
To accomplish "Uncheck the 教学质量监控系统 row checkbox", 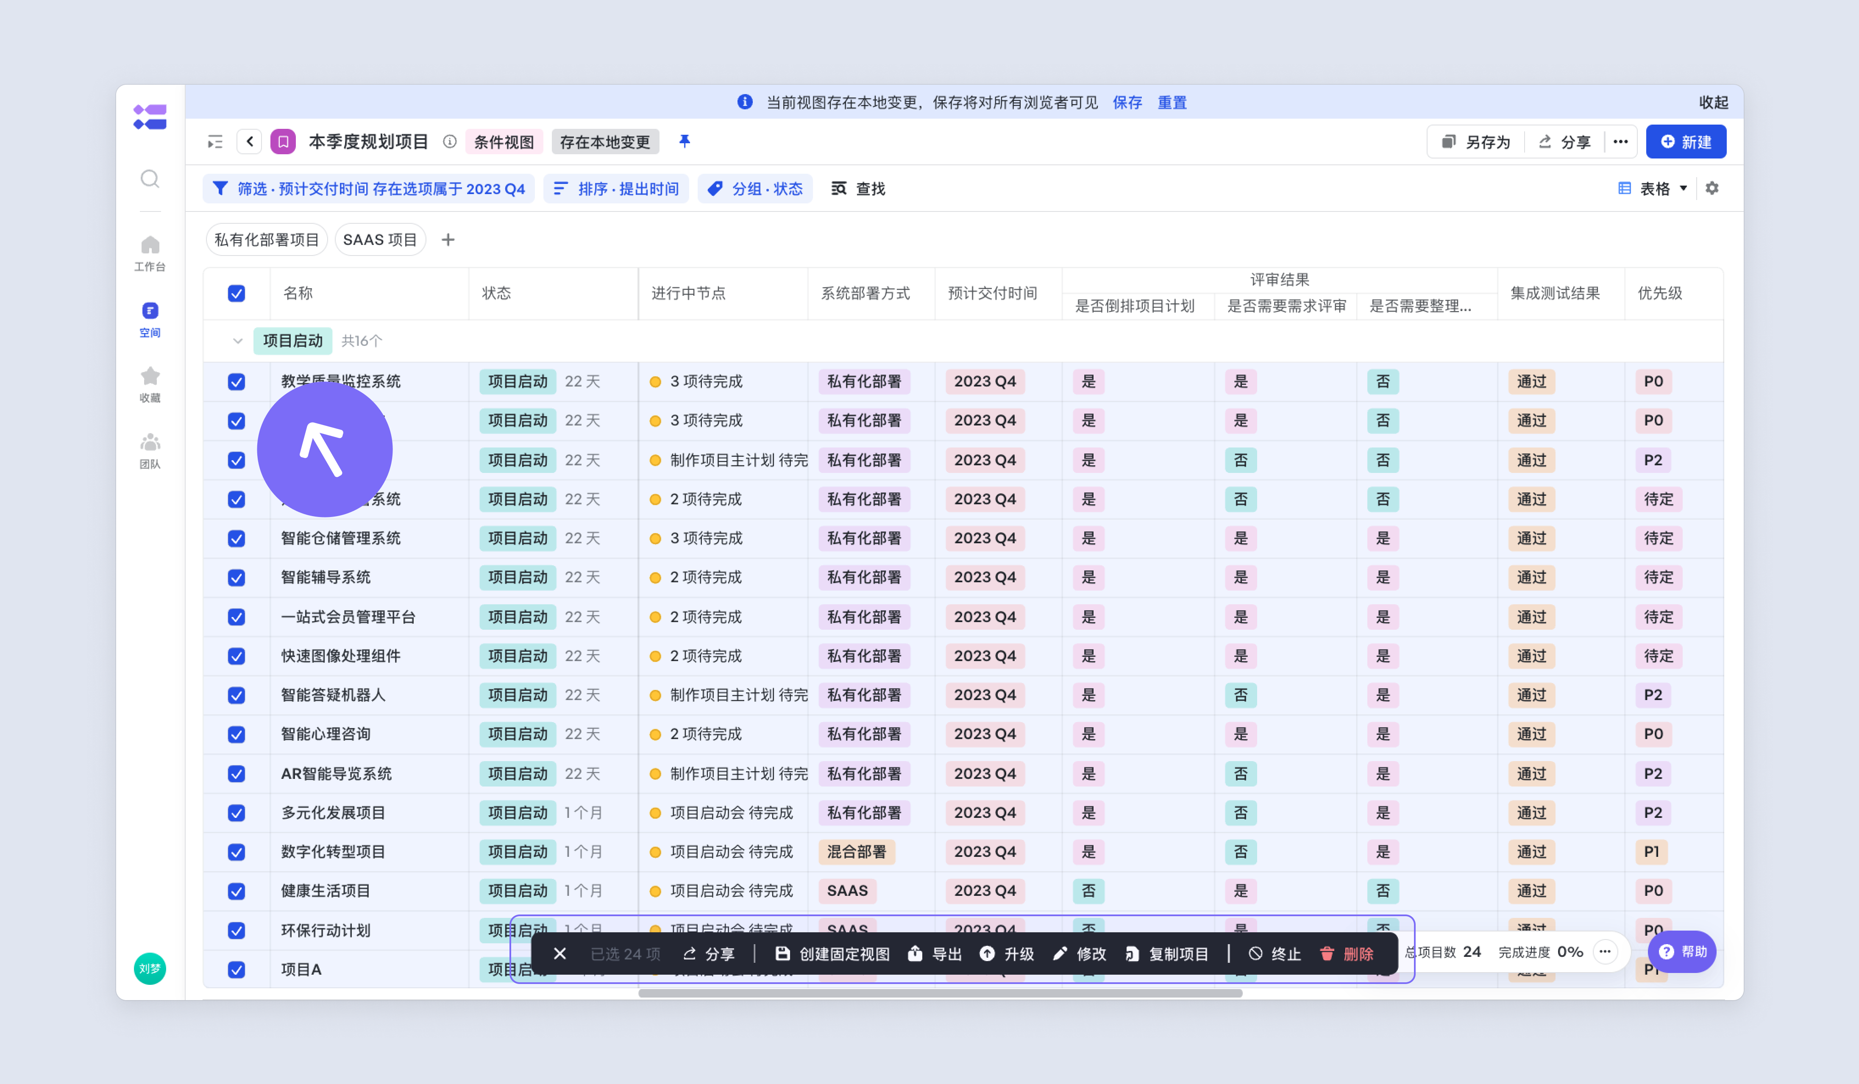I will [236, 381].
